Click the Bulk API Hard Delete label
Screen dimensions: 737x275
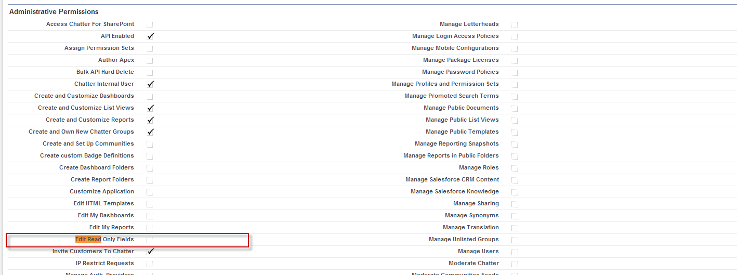[105, 72]
